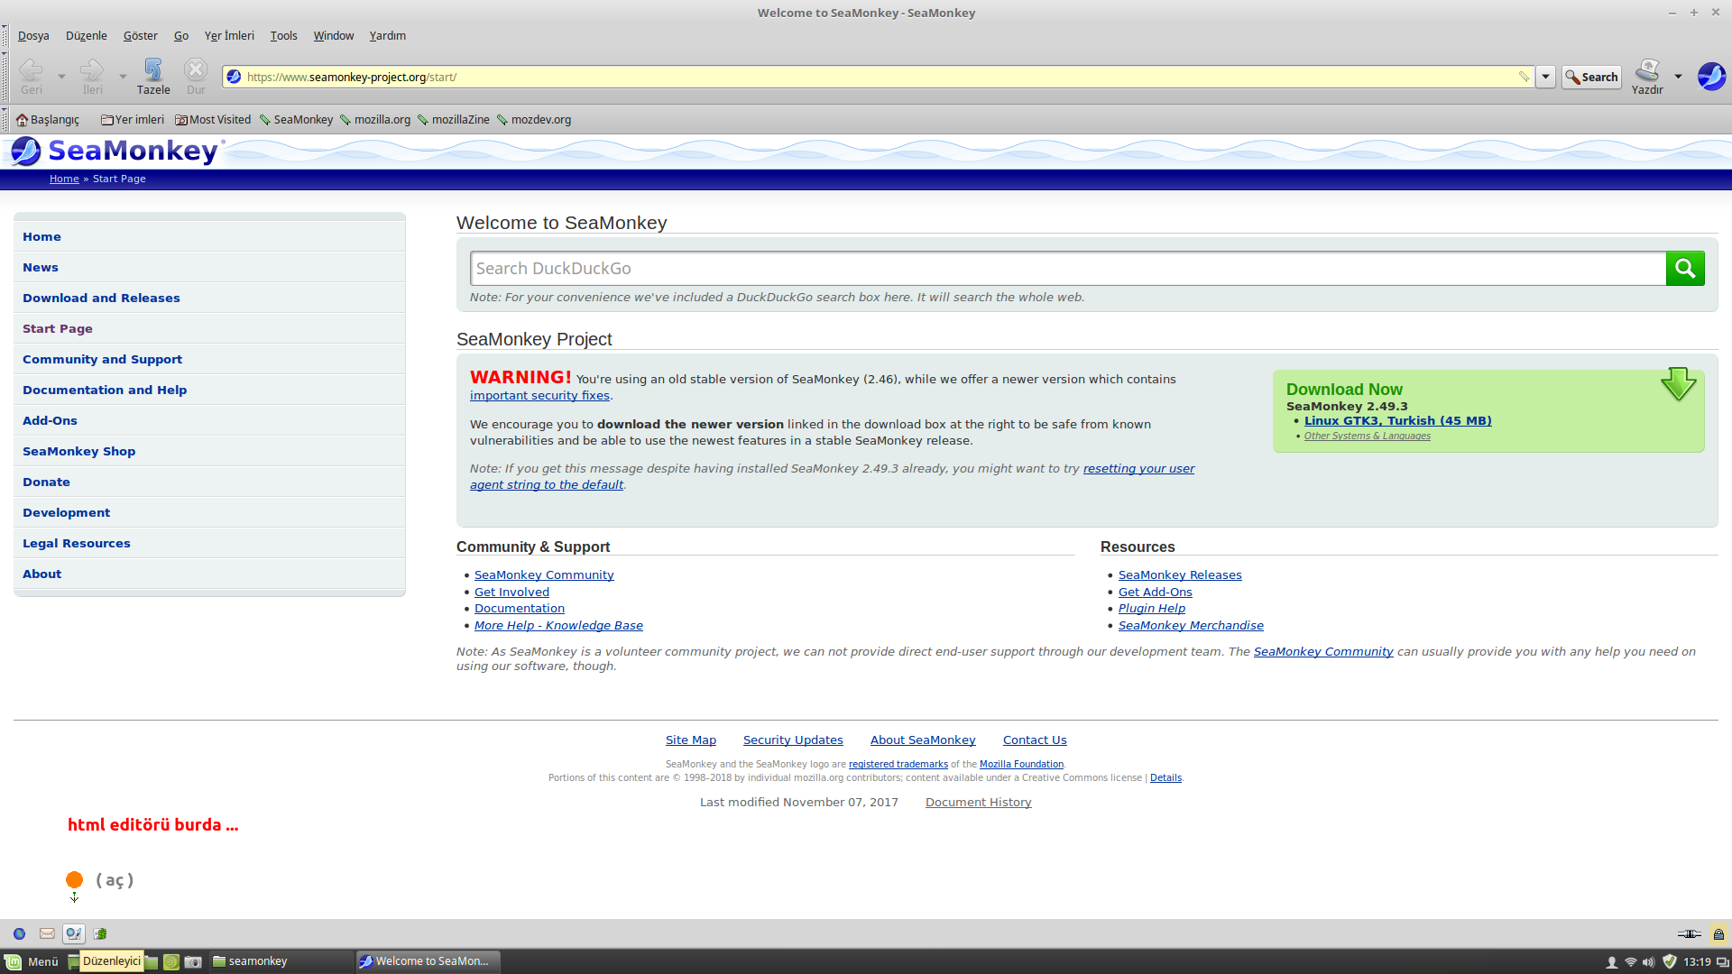Click the Search button beside URL bar
This screenshot has height=974, width=1732.
(1592, 77)
